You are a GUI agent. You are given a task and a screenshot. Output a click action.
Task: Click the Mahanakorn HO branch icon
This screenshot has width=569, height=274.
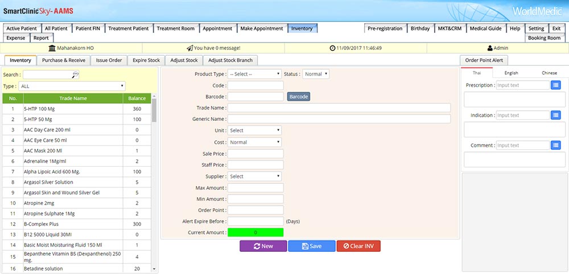tap(52, 48)
